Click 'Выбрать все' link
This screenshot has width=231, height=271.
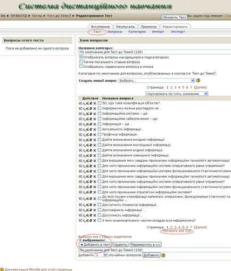tap(88, 237)
